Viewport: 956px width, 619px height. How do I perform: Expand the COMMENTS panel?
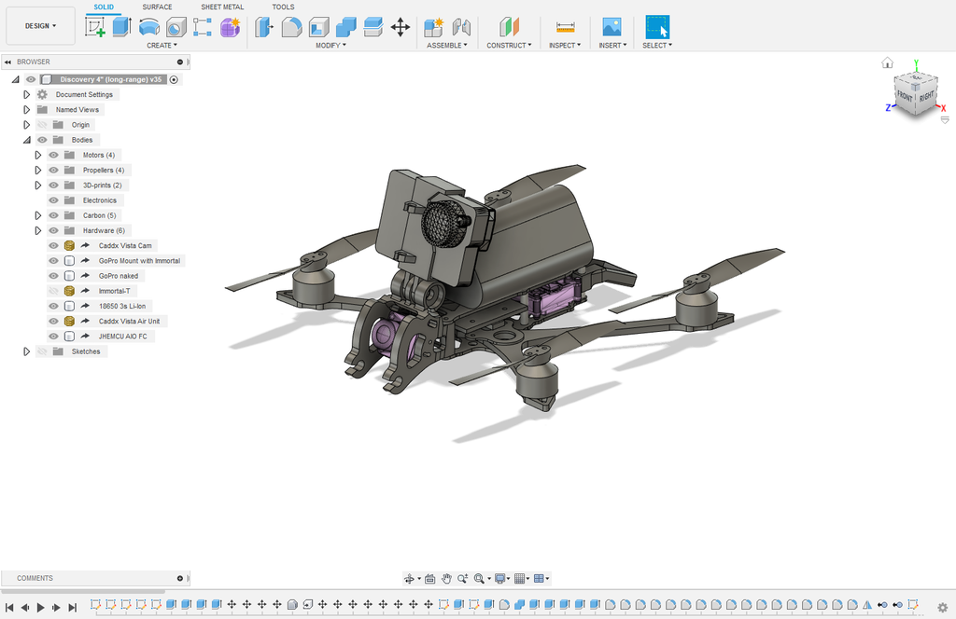180,578
